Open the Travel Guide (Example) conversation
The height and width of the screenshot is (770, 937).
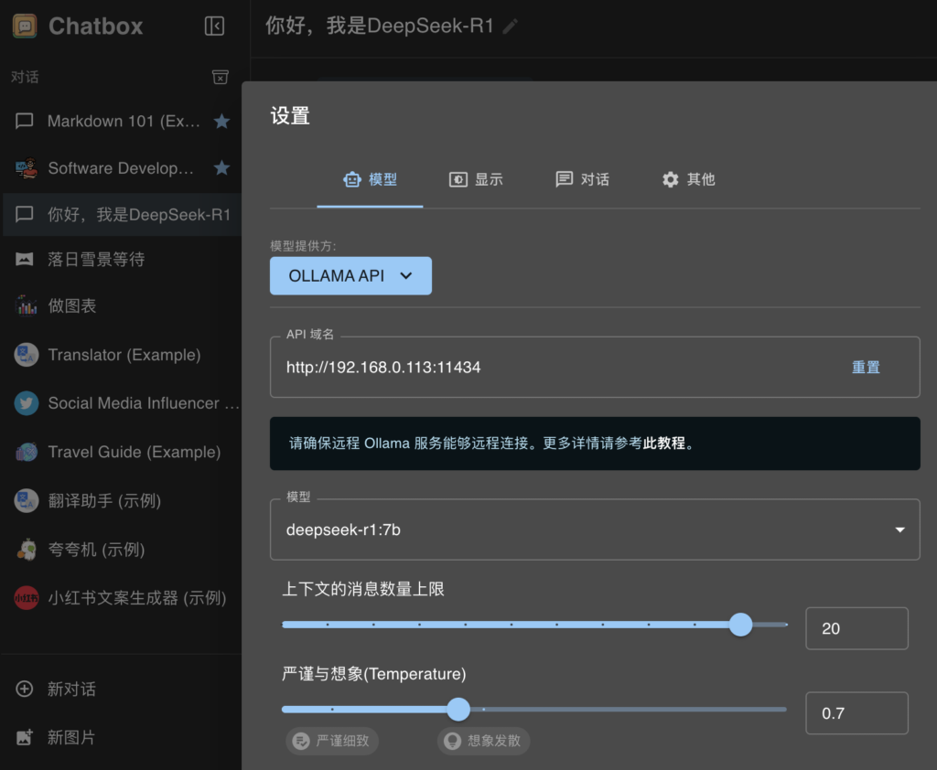pos(123,452)
